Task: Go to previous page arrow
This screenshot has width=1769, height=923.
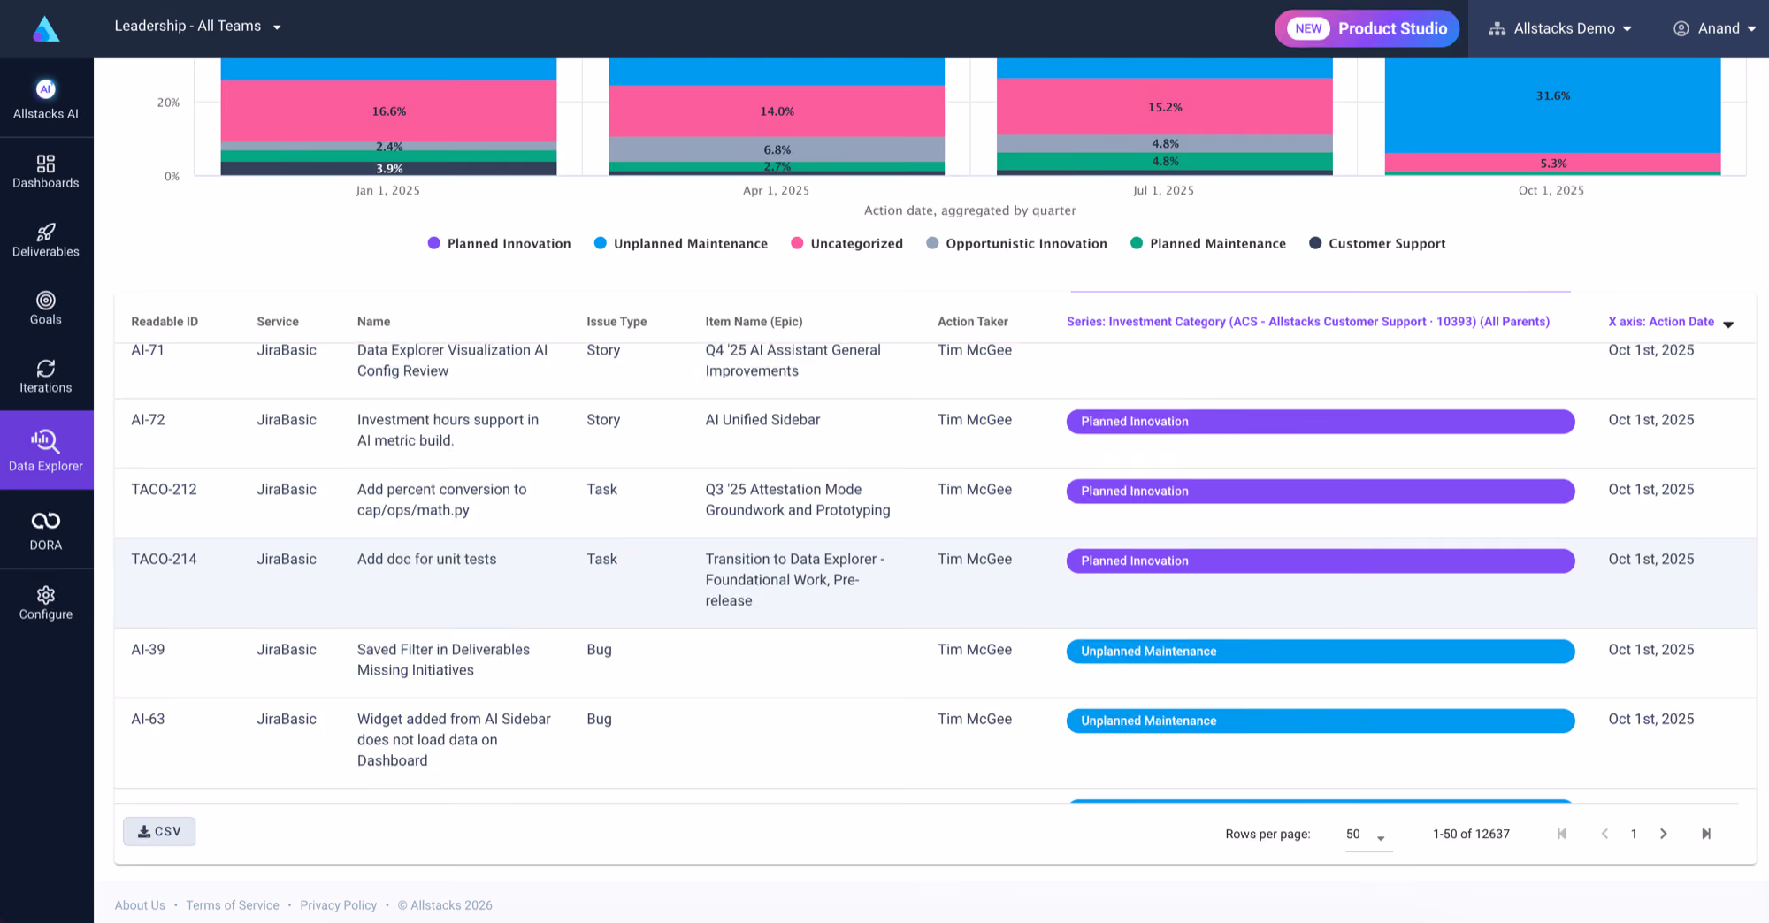Action: coord(1604,834)
